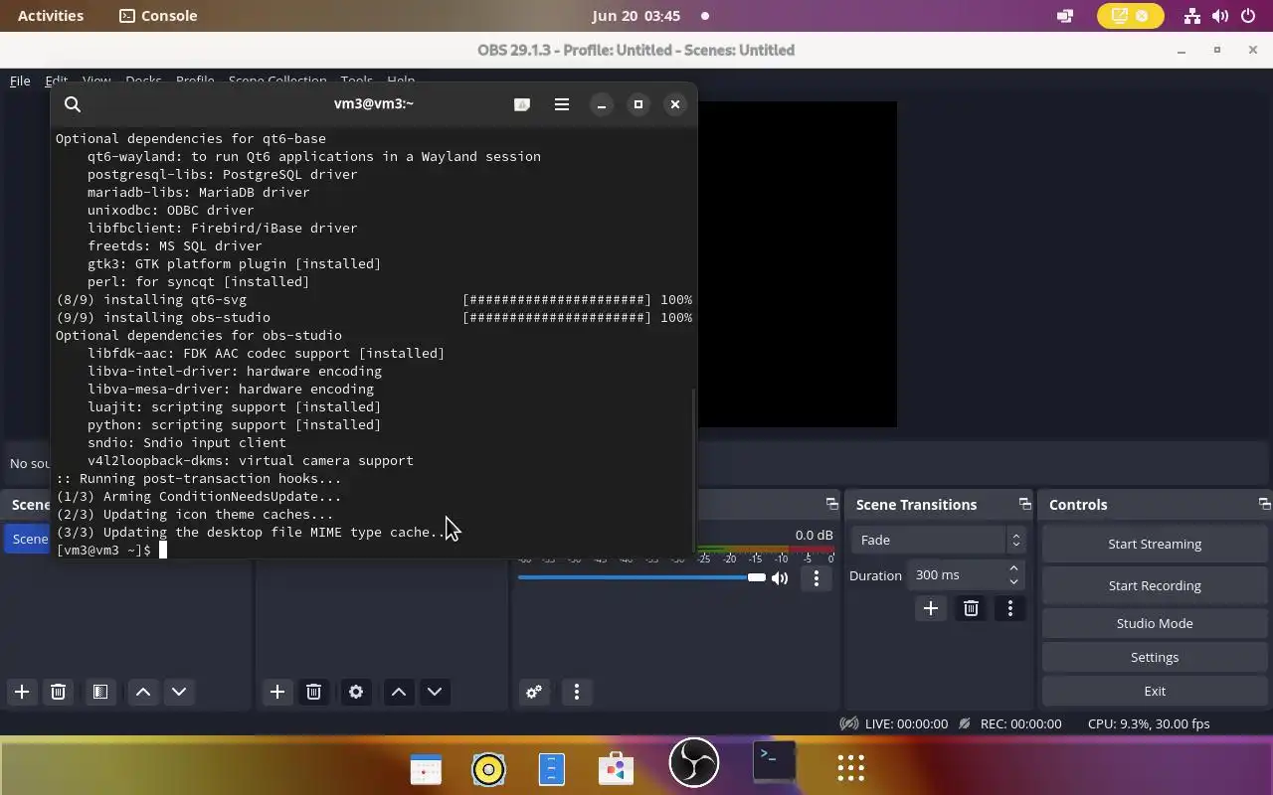Open the Fade transition dropdown

(938, 540)
